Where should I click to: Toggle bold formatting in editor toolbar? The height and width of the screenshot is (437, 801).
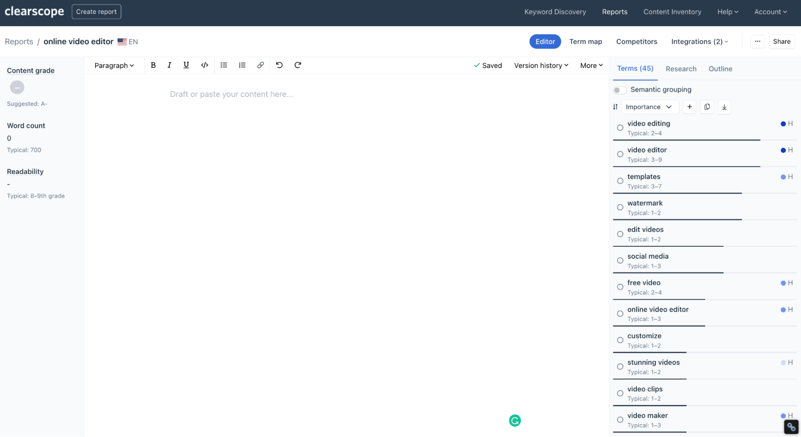tap(153, 65)
